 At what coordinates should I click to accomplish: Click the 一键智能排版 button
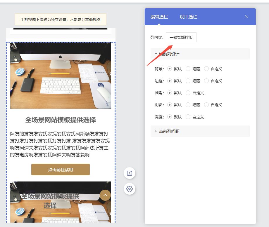pos(181,38)
